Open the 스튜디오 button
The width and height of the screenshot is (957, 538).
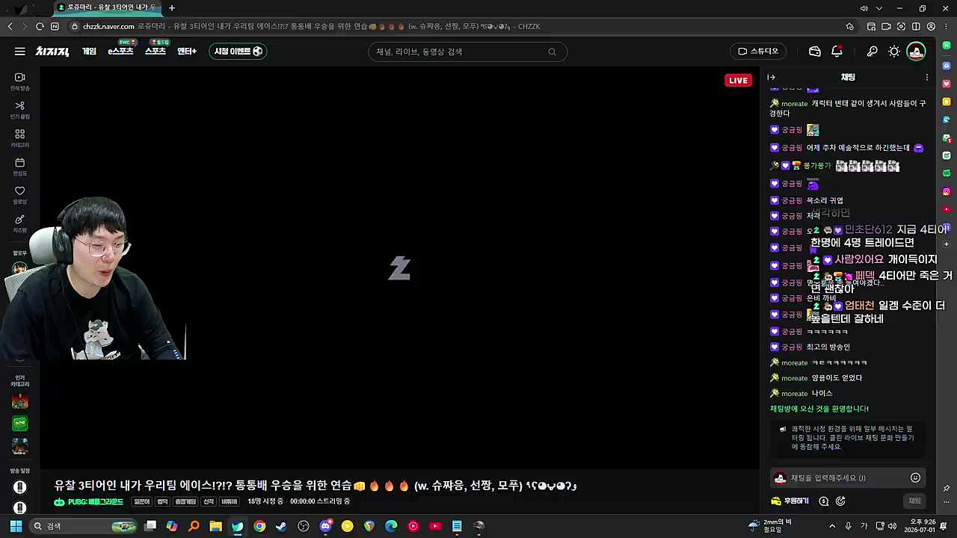[758, 52]
